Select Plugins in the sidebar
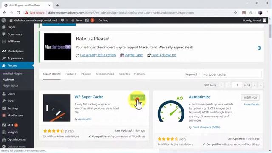Image resolution: width=272 pixels, height=153 pixels. tap(17, 65)
